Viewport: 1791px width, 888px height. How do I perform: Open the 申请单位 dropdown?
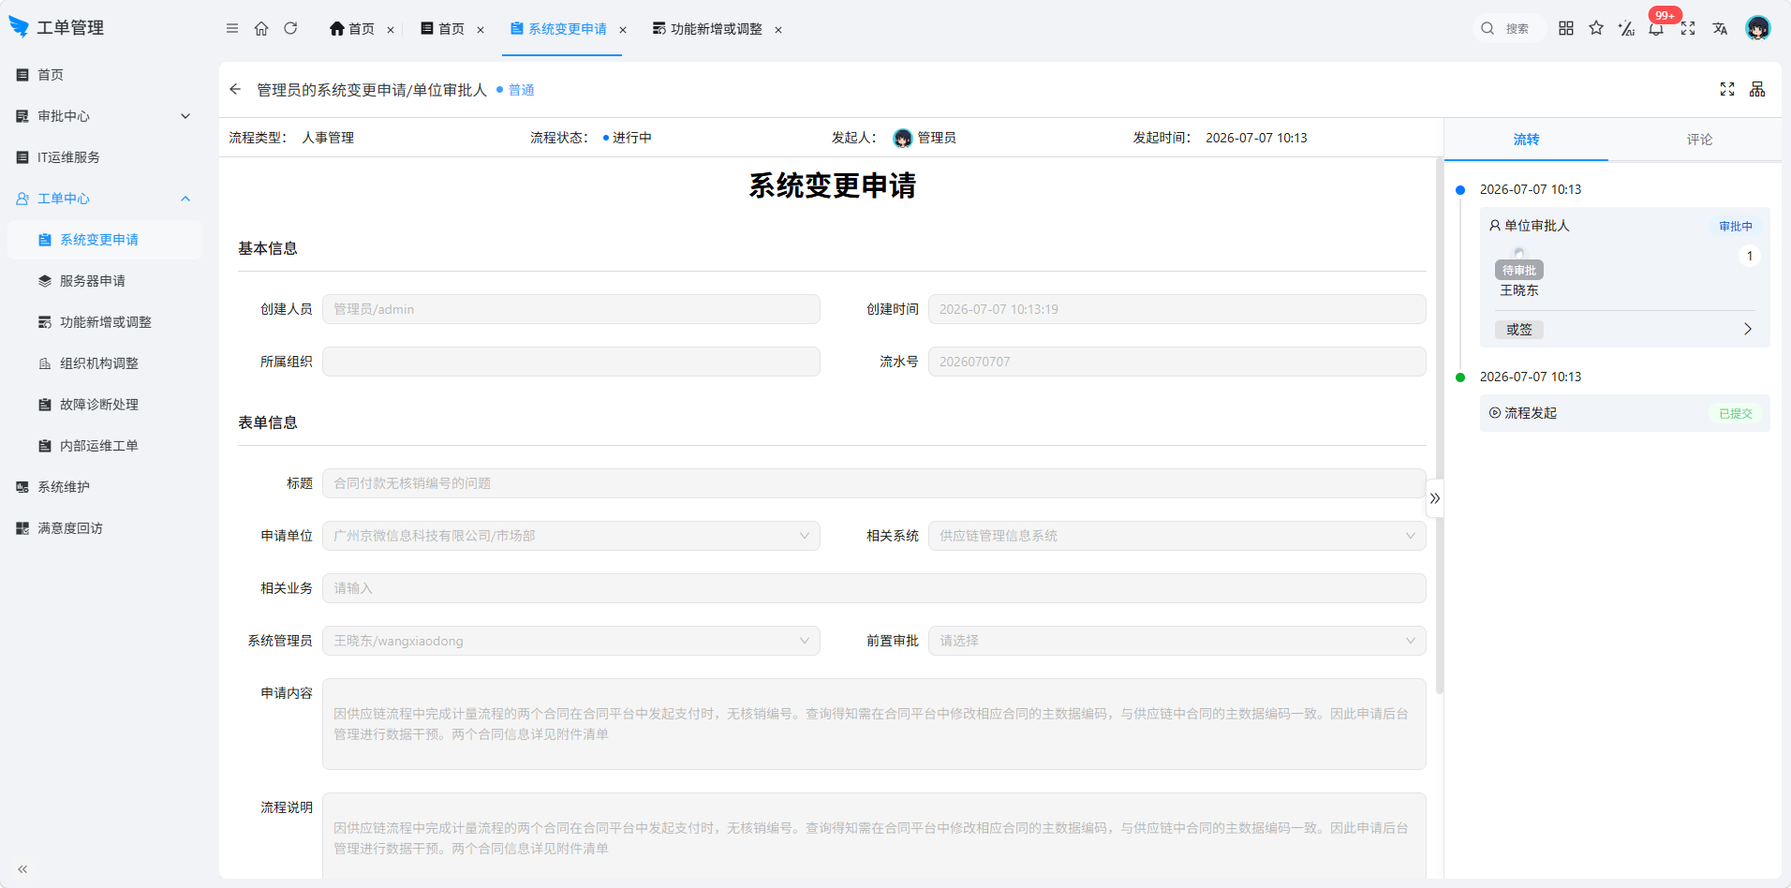571,536
